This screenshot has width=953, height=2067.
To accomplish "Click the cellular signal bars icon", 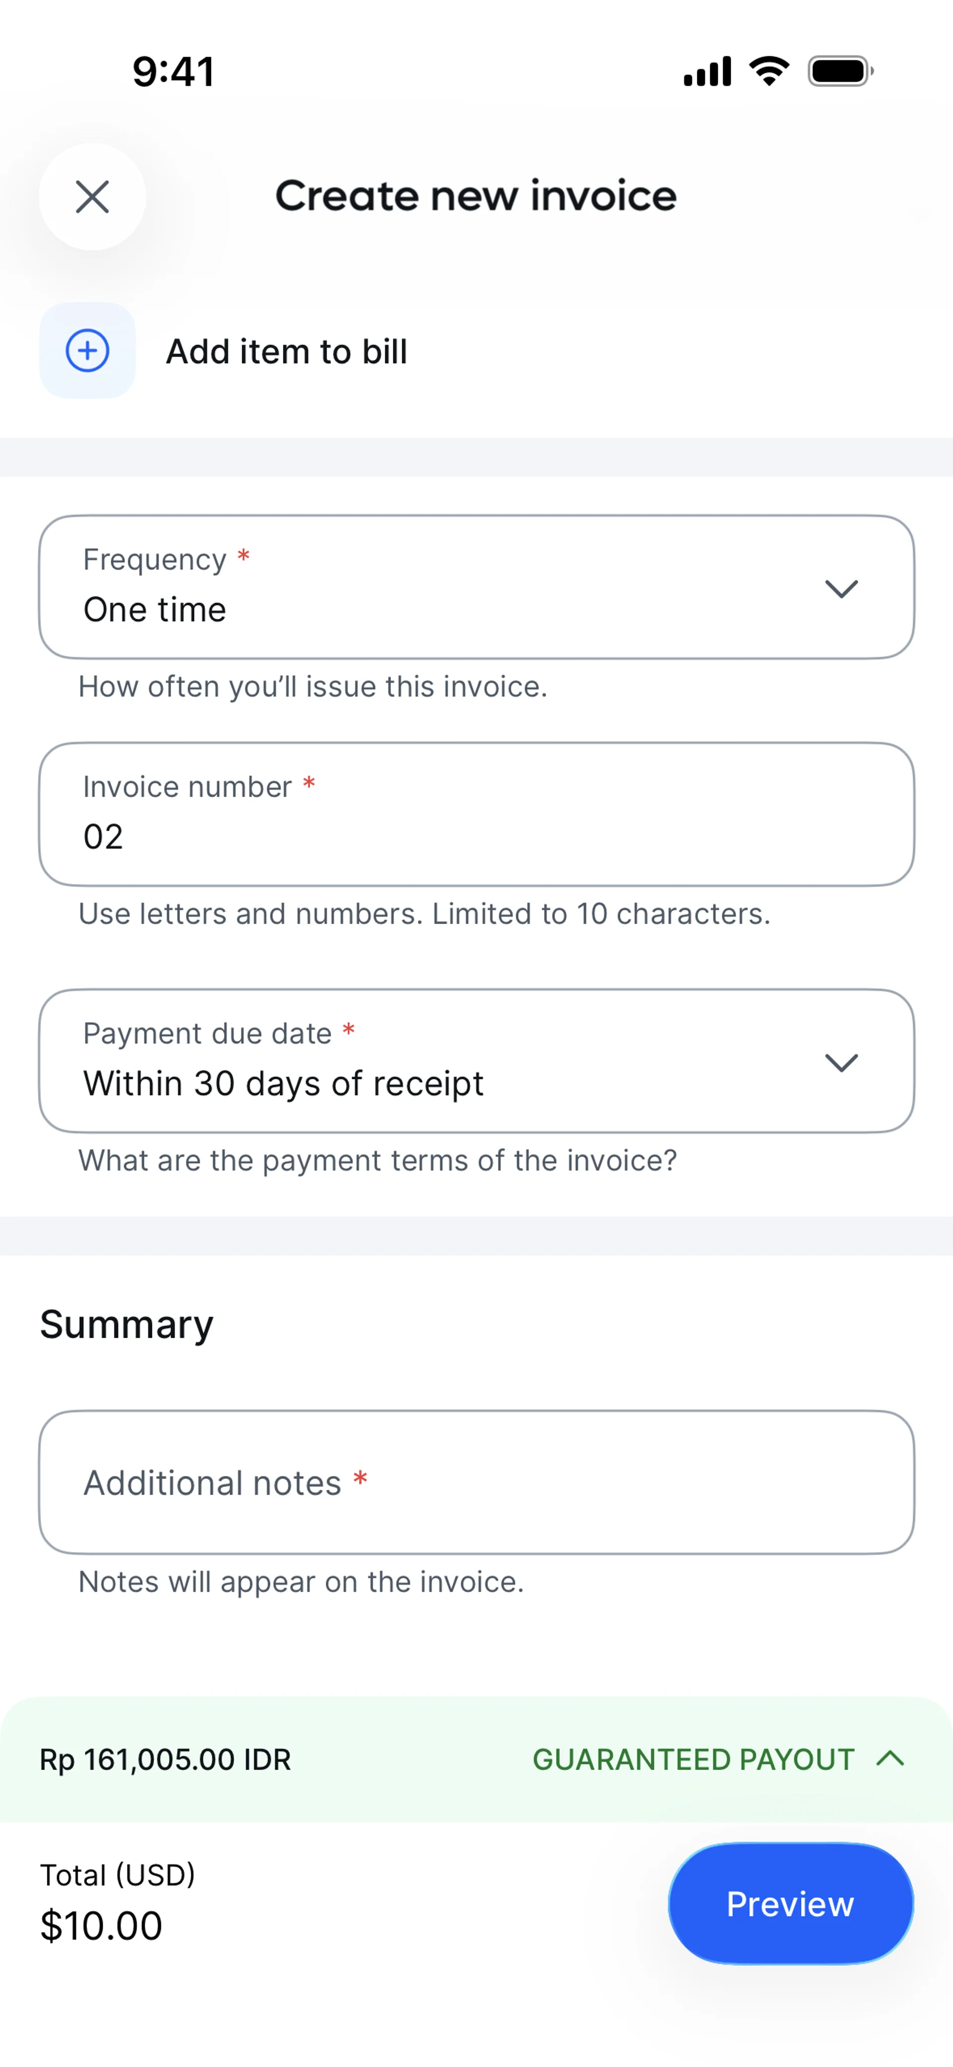I will [707, 71].
